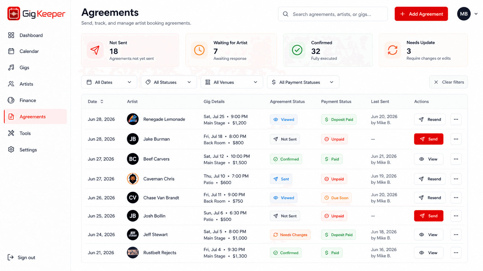Screen dimensions: 483x271
Task: Open more options for Rustbelt Rejects row
Action: pos(456,253)
